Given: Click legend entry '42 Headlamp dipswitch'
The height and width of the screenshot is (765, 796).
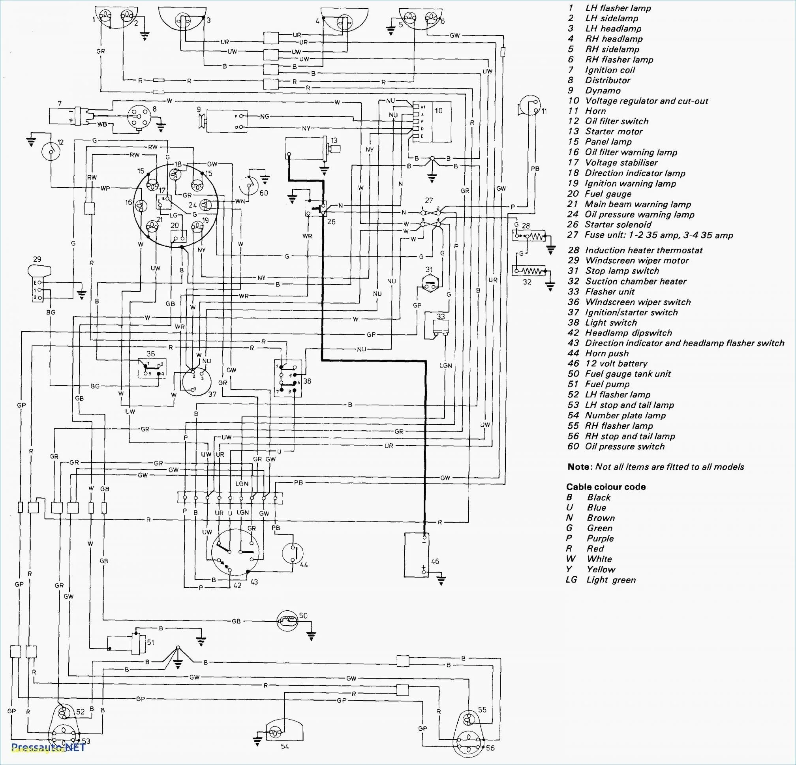Looking at the screenshot, I should (620, 333).
